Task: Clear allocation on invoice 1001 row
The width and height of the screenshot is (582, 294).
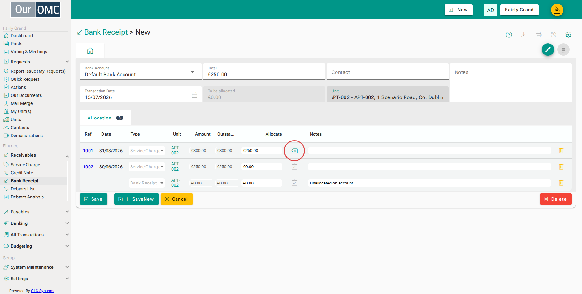Action: point(294,151)
